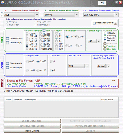Set frame rate to 30

tap(77, 46)
